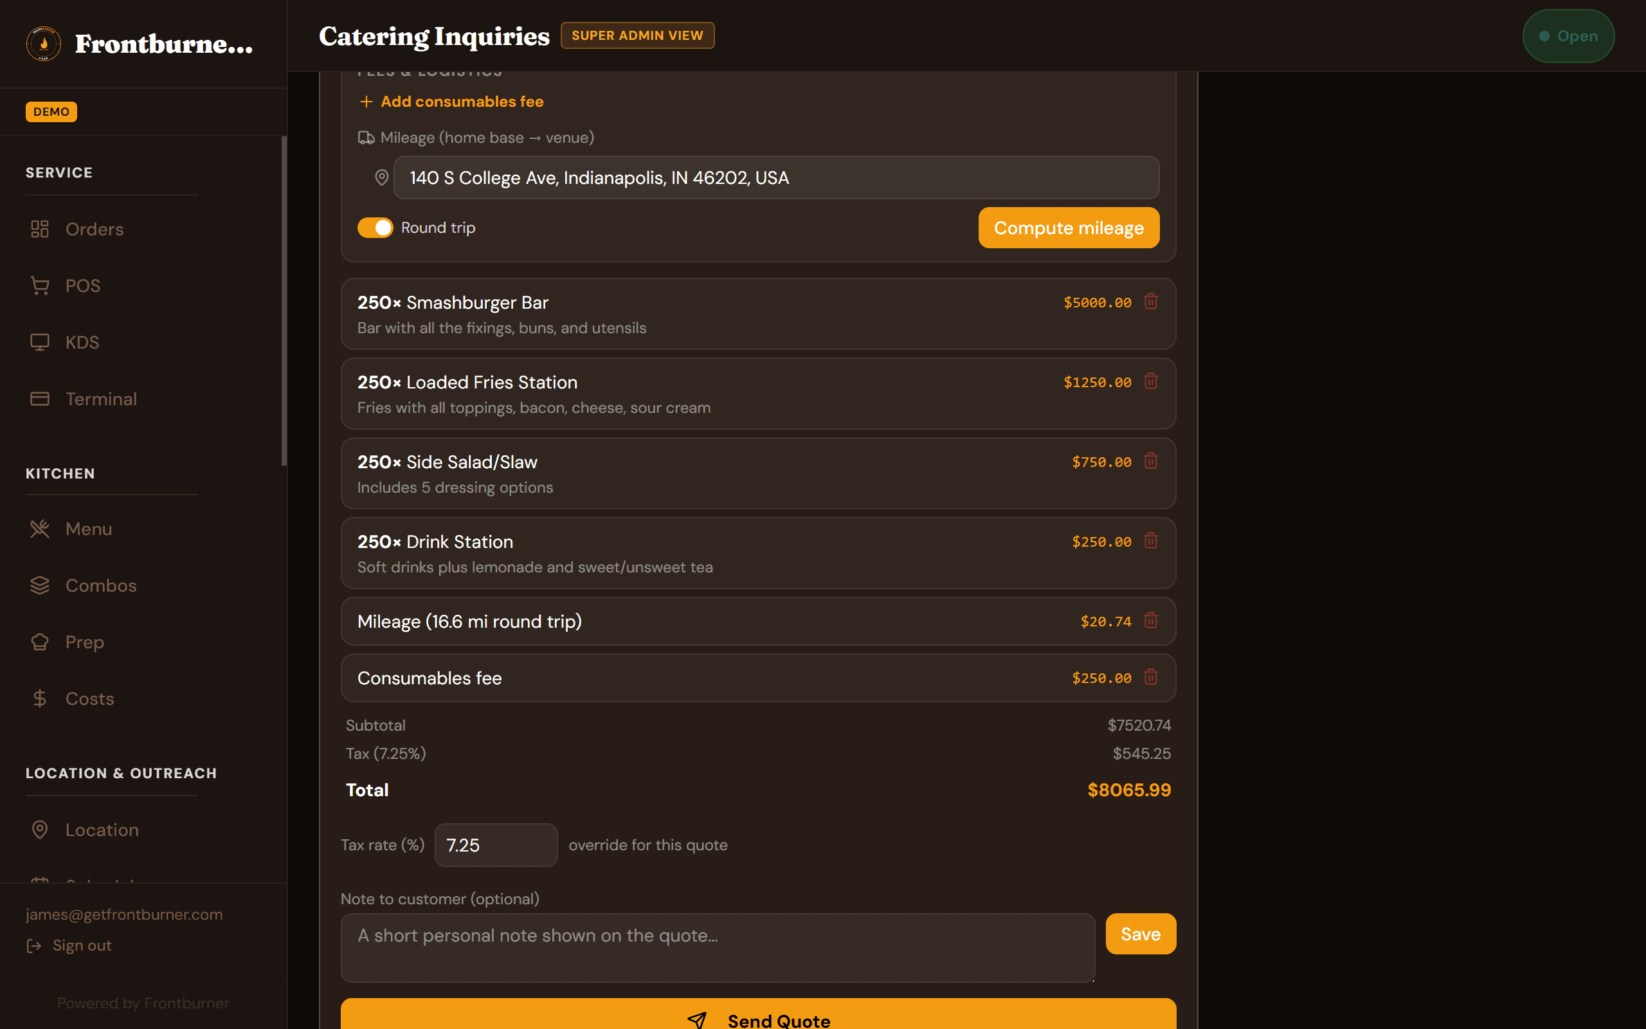
Task: Click the Tax rate percent input field
Action: (x=496, y=844)
